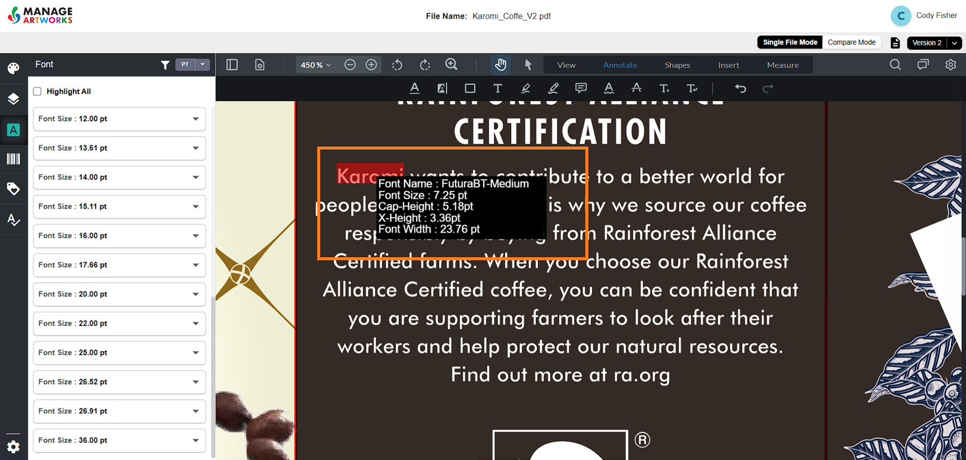Zoom out with the minus icon
Image resolution: width=966 pixels, height=460 pixels.
click(350, 65)
